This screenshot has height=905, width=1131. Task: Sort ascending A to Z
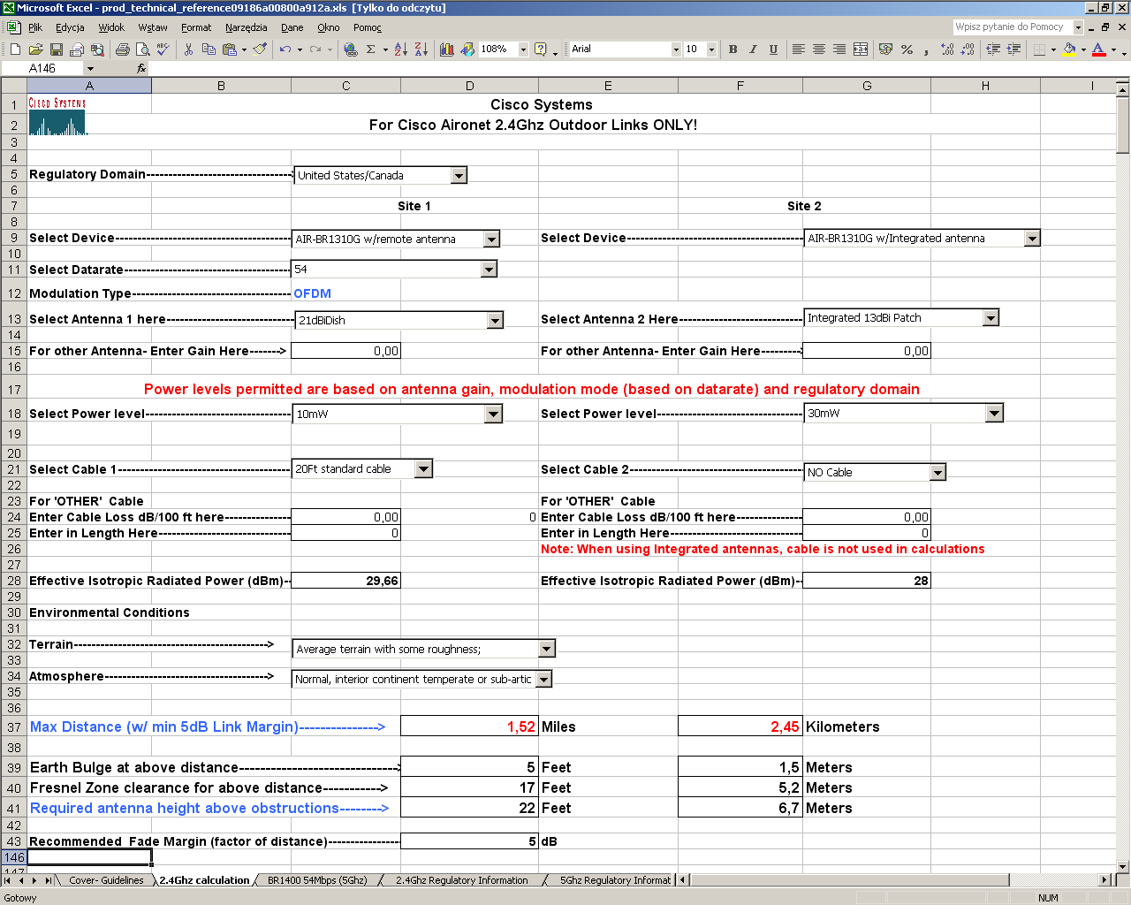coord(400,49)
